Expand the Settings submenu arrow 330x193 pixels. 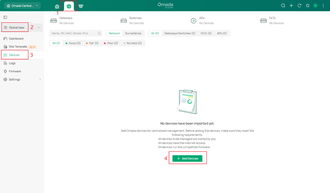tap(40, 80)
